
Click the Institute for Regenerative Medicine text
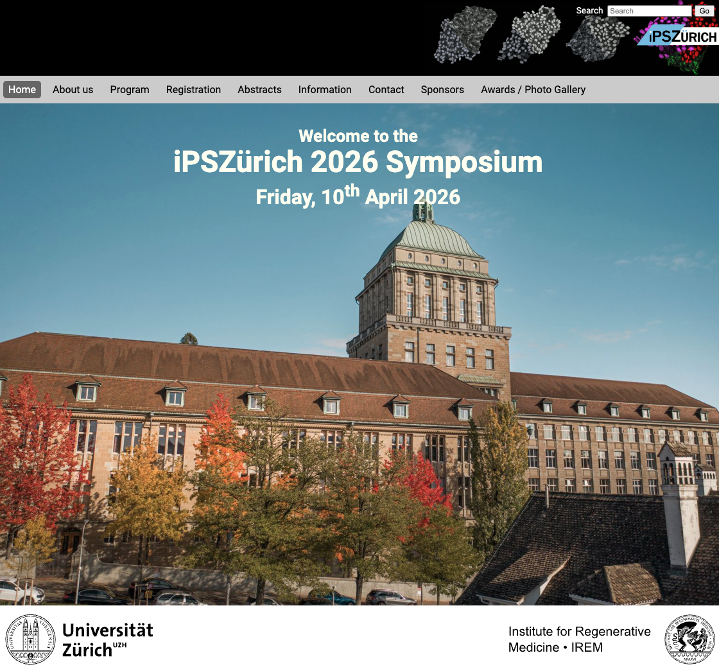(x=579, y=639)
